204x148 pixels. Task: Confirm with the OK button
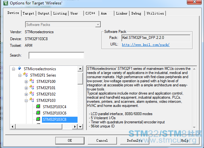coord(70,140)
